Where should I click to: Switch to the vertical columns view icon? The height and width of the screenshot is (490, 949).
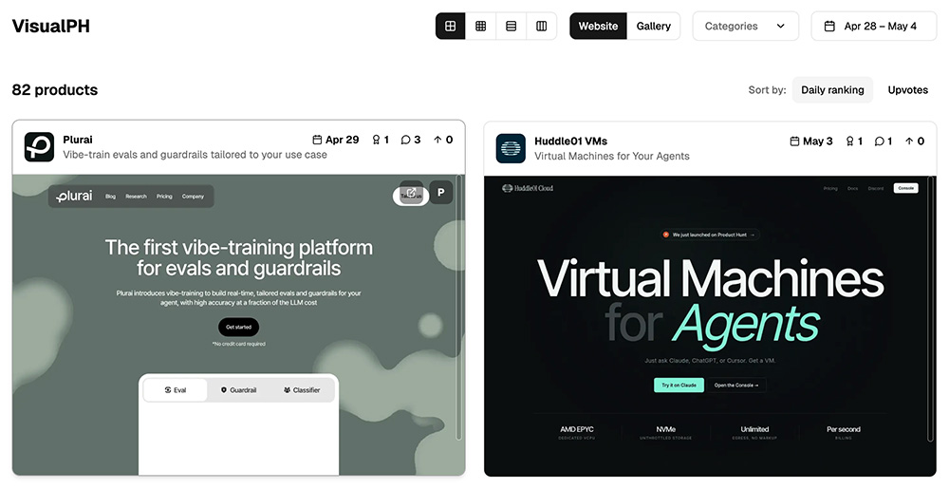tap(542, 26)
